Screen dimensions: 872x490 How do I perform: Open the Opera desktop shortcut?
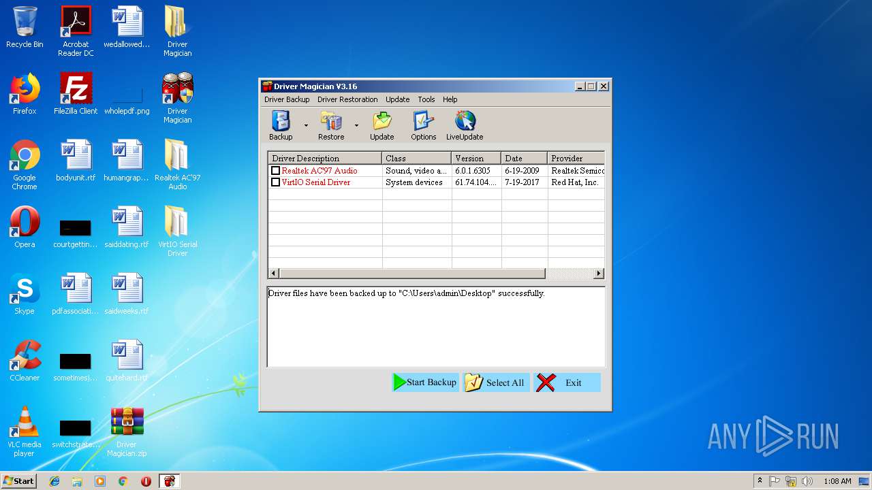click(25, 227)
